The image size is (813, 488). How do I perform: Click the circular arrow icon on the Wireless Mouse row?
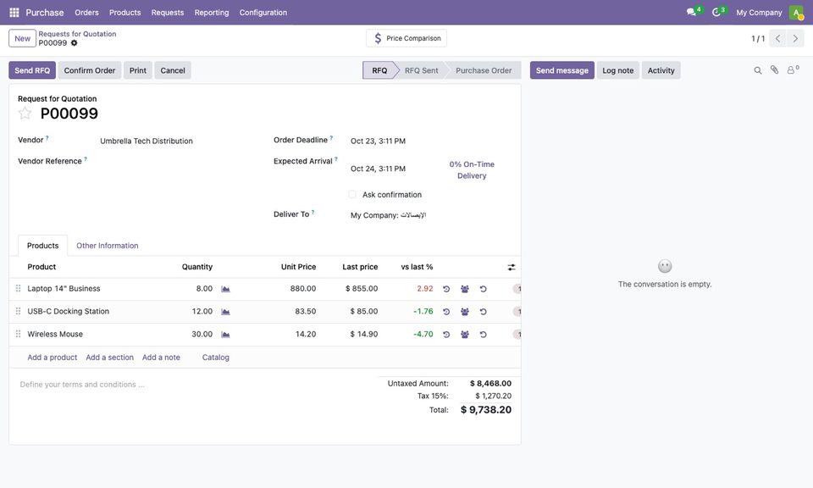(x=483, y=335)
